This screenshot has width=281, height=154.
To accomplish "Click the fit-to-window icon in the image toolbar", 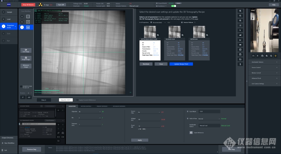I will point(240,49).
